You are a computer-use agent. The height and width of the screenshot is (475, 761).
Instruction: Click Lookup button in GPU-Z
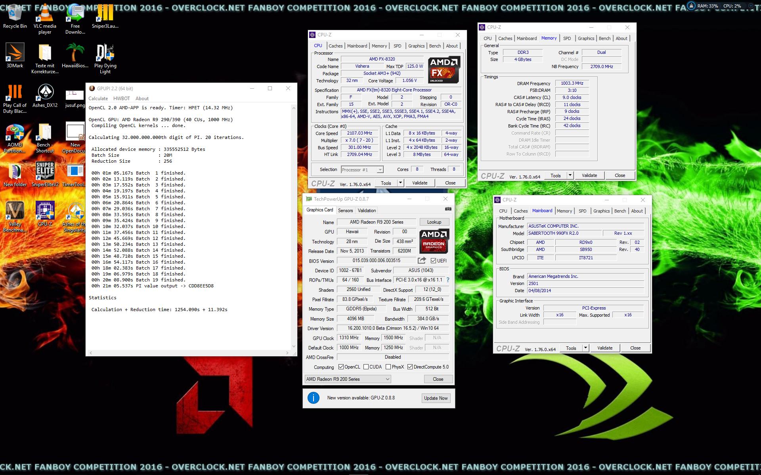click(434, 222)
